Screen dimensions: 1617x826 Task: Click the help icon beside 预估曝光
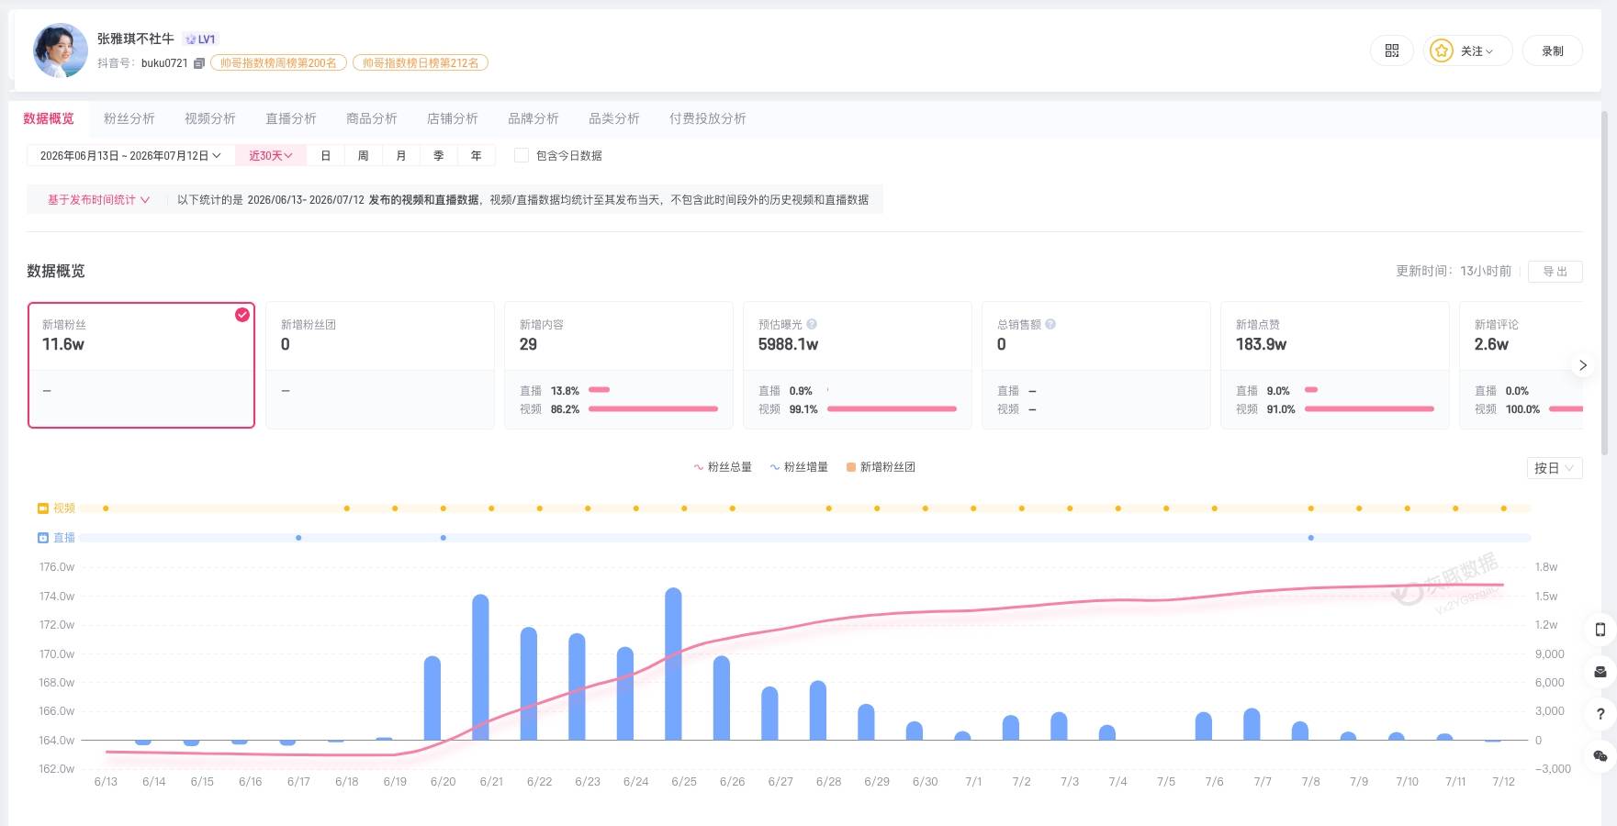click(x=812, y=324)
